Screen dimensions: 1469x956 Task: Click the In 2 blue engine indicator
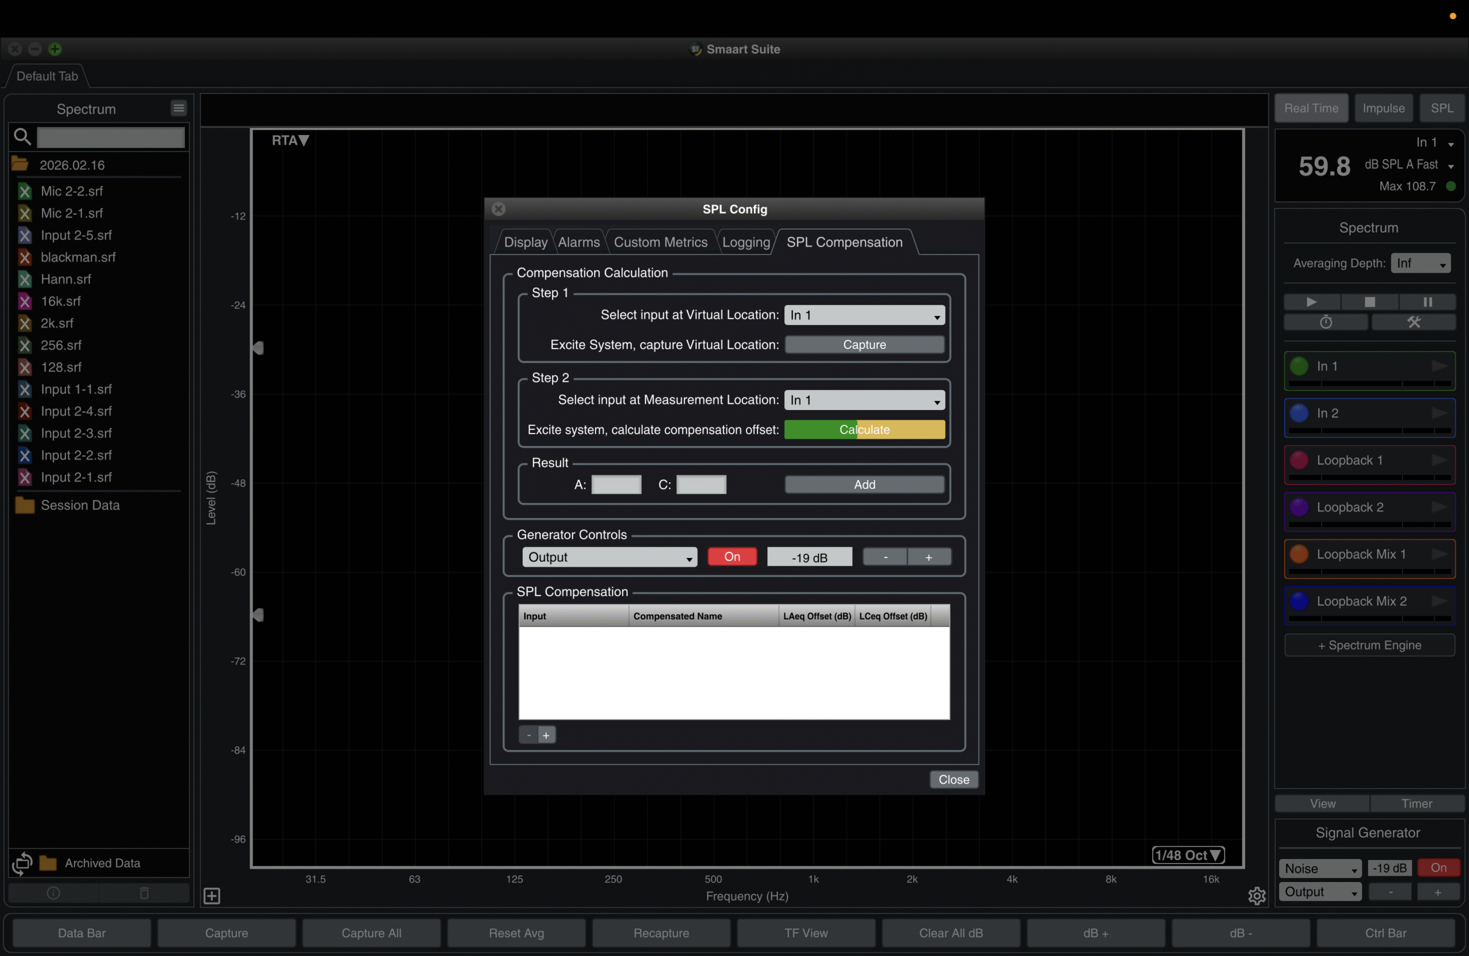[x=1299, y=413]
